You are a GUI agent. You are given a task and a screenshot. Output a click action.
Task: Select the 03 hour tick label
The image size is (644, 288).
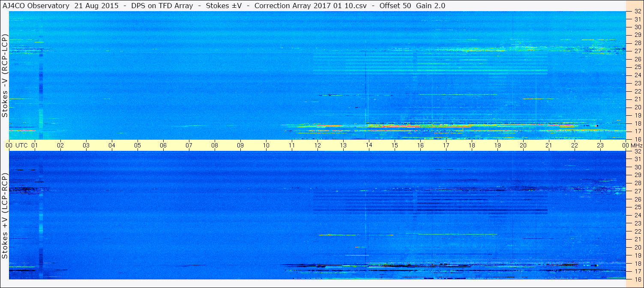pos(86,145)
